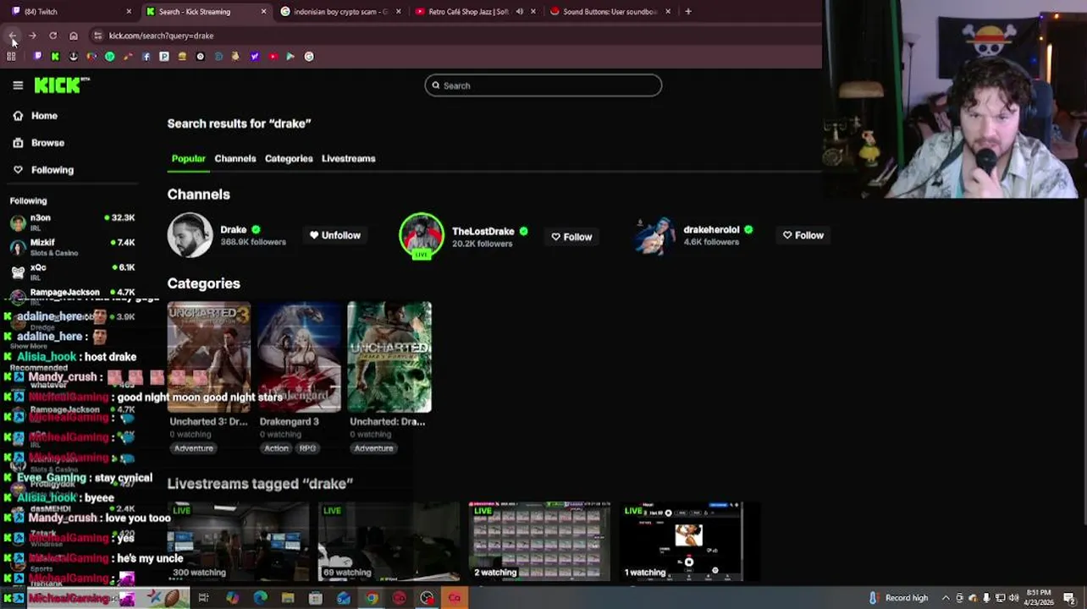Viewport: 1087px width, 609px height.
Task: Mute the Retro Café Jazz tab audio
Action: pyautogui.click(x=519, y=11)
